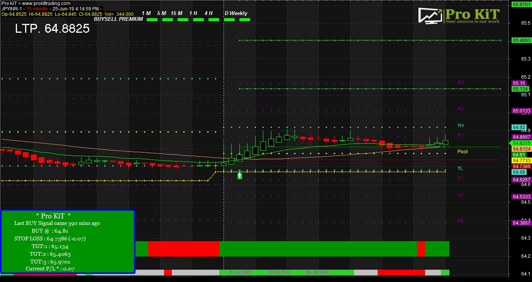The image size is (532, 282).
Task: Click the Pivot level label on the chart
Action: click(463, 152)
